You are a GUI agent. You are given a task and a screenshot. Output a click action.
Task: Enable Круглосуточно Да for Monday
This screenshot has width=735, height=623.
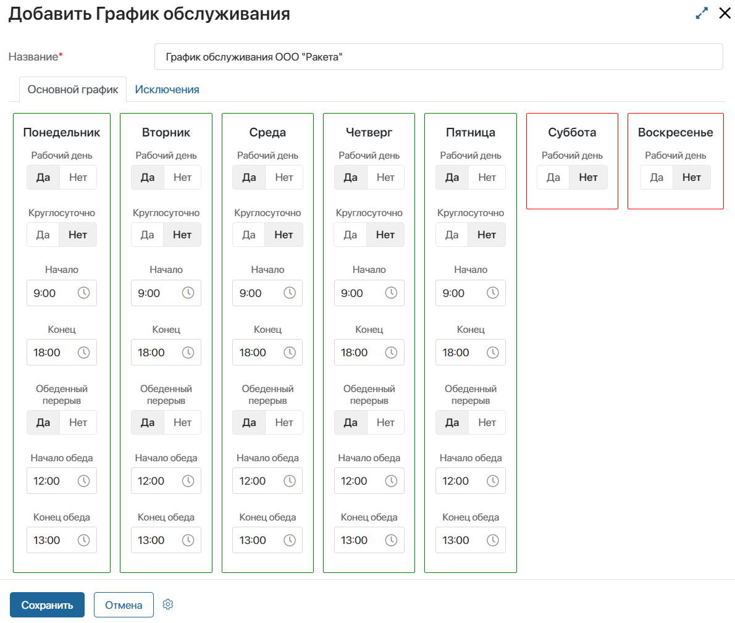[43, 235]
